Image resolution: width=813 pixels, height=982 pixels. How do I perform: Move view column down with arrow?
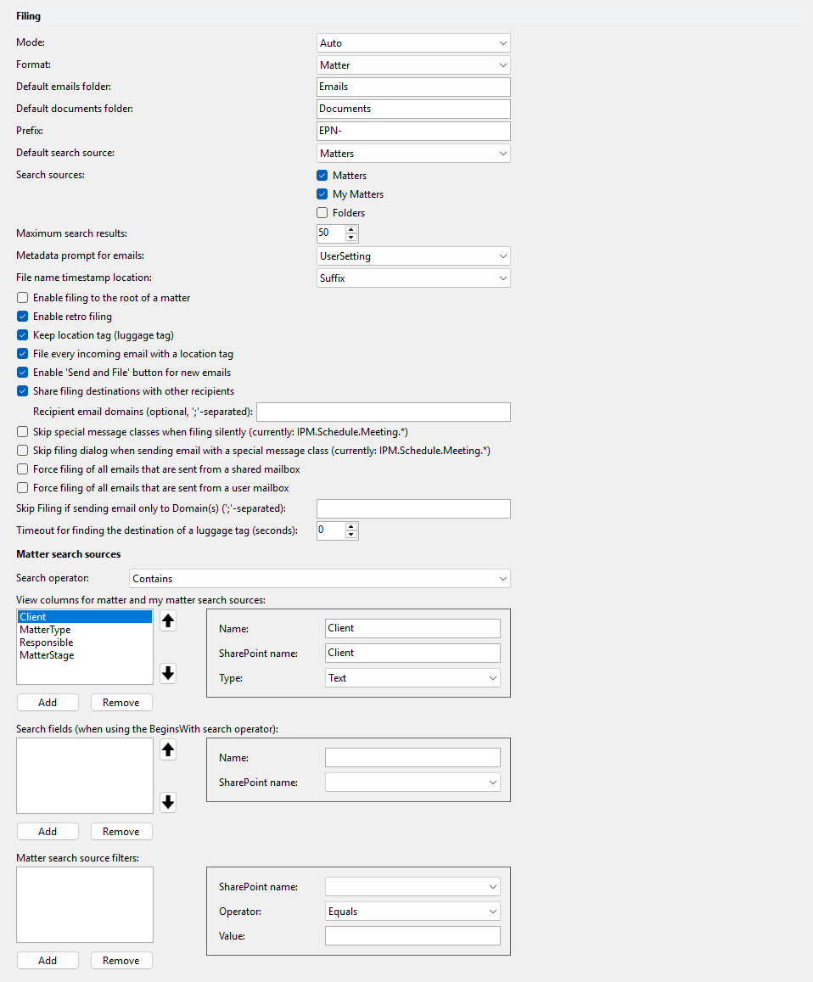pyautogui.click(x=168, y=673)
